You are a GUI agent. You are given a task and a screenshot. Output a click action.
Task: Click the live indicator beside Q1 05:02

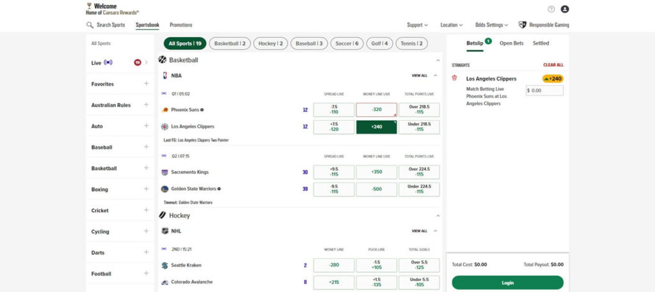pyautogui.click(x=164, y=94)
